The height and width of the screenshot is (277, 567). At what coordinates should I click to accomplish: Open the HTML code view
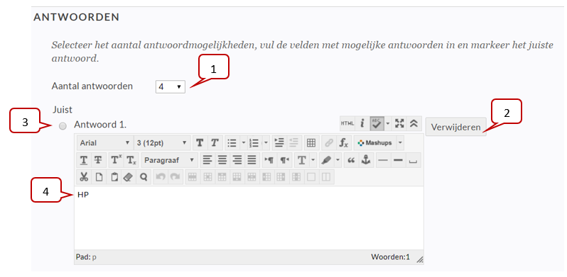(347, 123)
